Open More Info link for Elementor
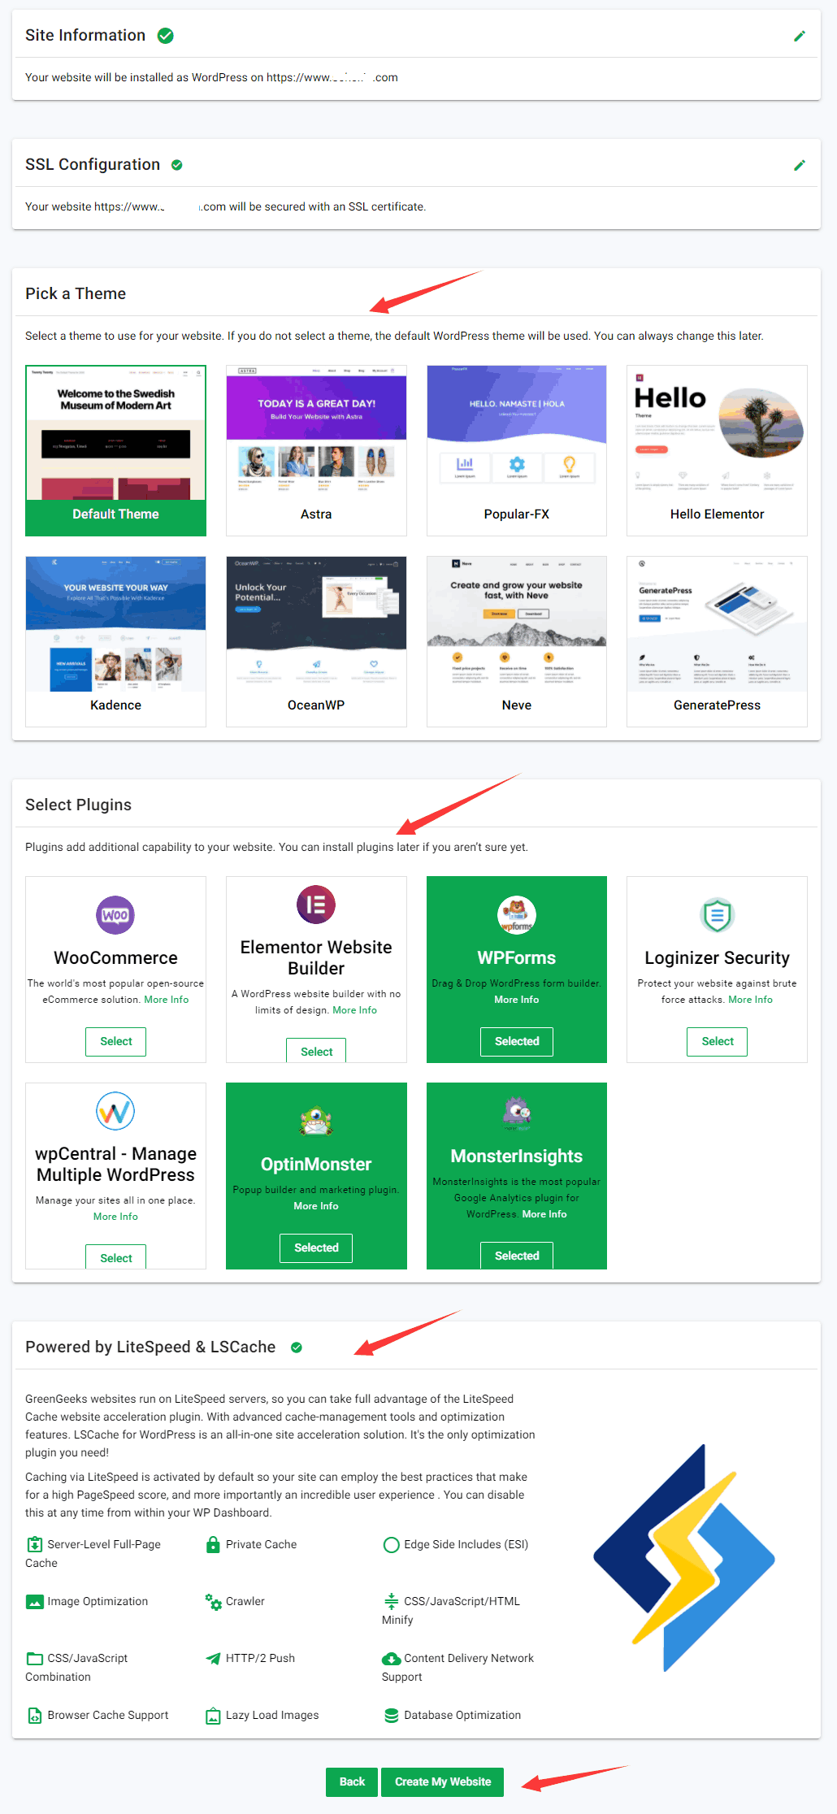Image resolution: width=837 pixels, height=1814 pixels. click(354, 1010)
